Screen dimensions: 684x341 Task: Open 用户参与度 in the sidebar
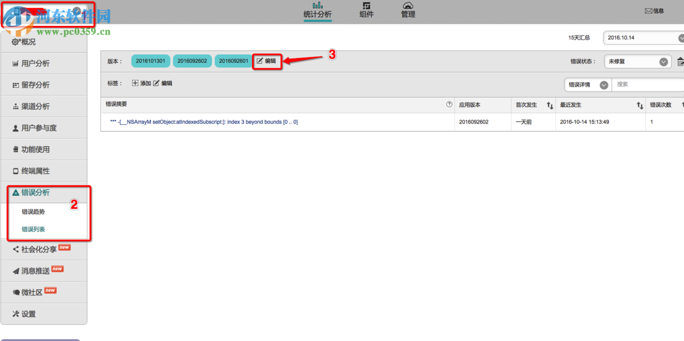coord(44,128)
